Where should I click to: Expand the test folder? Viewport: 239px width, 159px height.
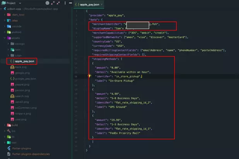(x=5, y=142)
